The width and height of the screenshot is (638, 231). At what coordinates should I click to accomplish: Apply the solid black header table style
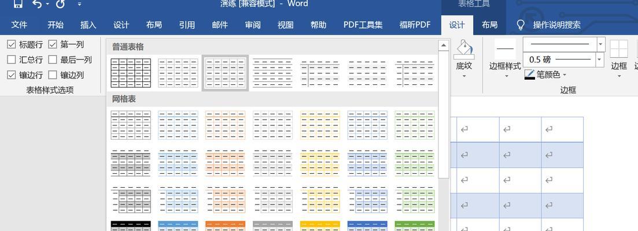pos(131,226)
